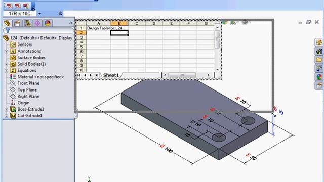Restore down the document window
The height and width of the screenshot is (182, 324).
click(x=308, y=22)
